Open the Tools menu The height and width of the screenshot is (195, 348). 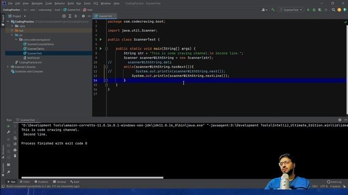tap(87, 3)
